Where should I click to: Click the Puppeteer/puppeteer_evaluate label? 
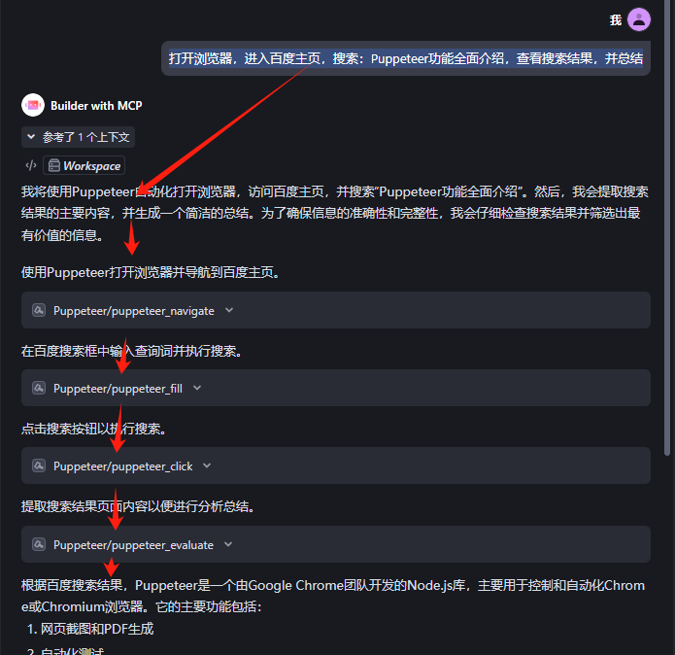[133, 545]
